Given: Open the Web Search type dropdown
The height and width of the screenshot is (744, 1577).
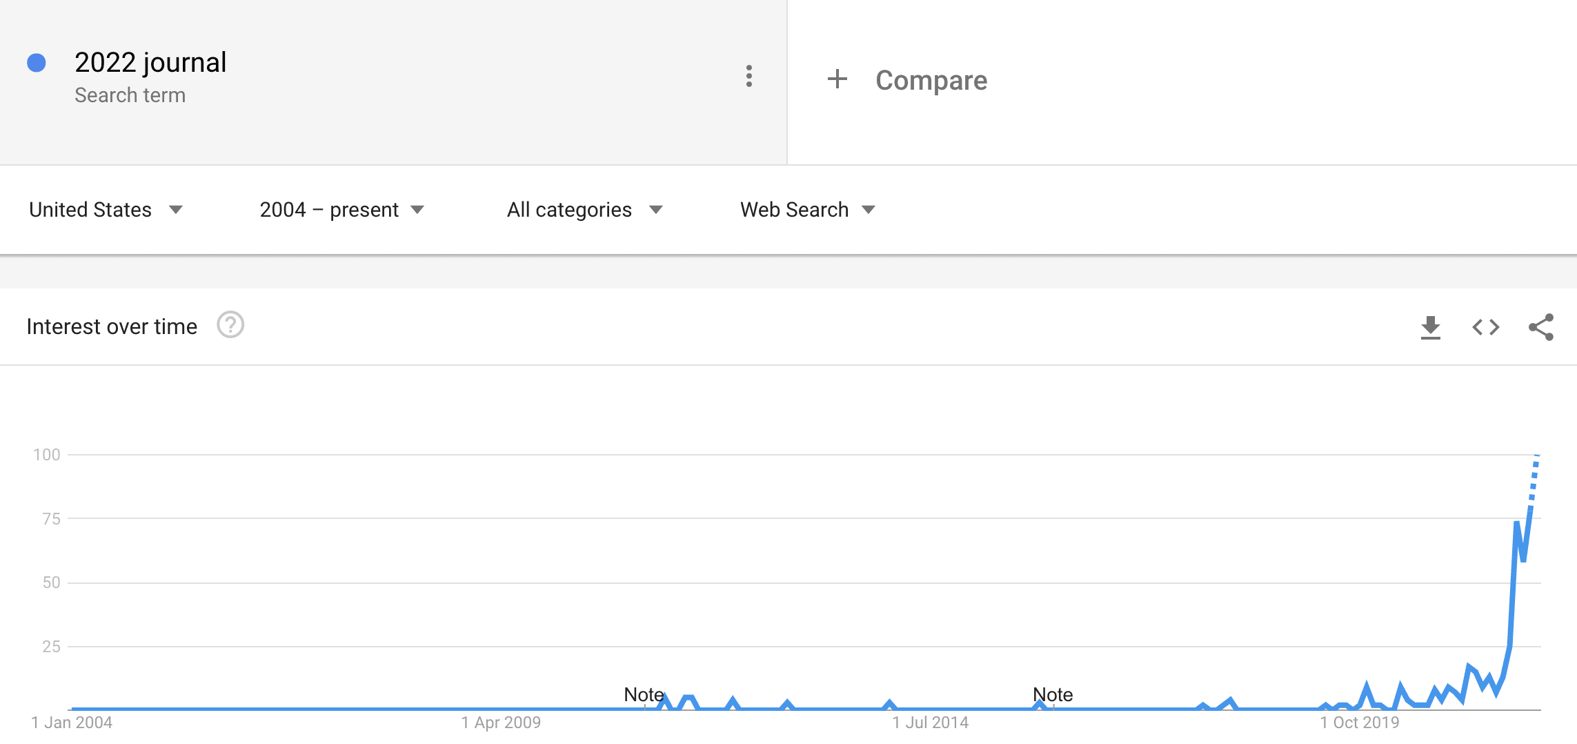Looking at the screenshot, I should tap(807, 210).
